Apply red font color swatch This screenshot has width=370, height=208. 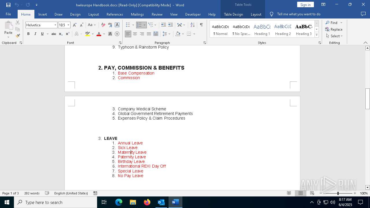pos(99,34)
